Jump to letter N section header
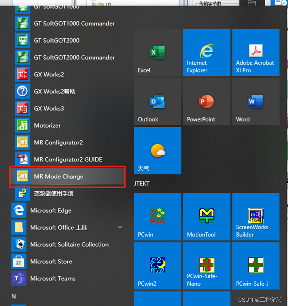 tap(13, 296)
